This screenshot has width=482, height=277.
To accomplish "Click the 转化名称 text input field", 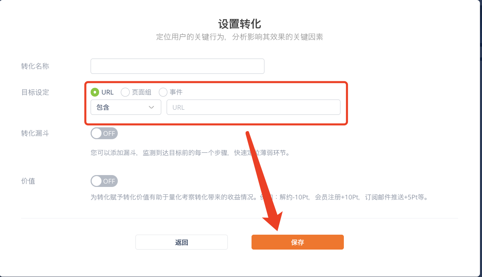I will [177, 66].
